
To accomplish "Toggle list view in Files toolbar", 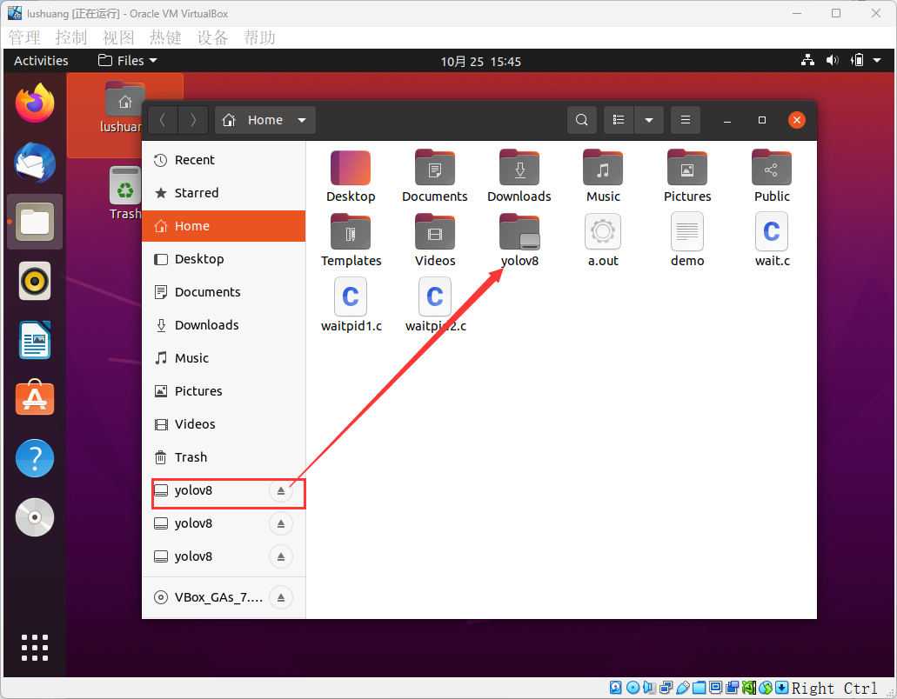I will [x=619, y=120].
